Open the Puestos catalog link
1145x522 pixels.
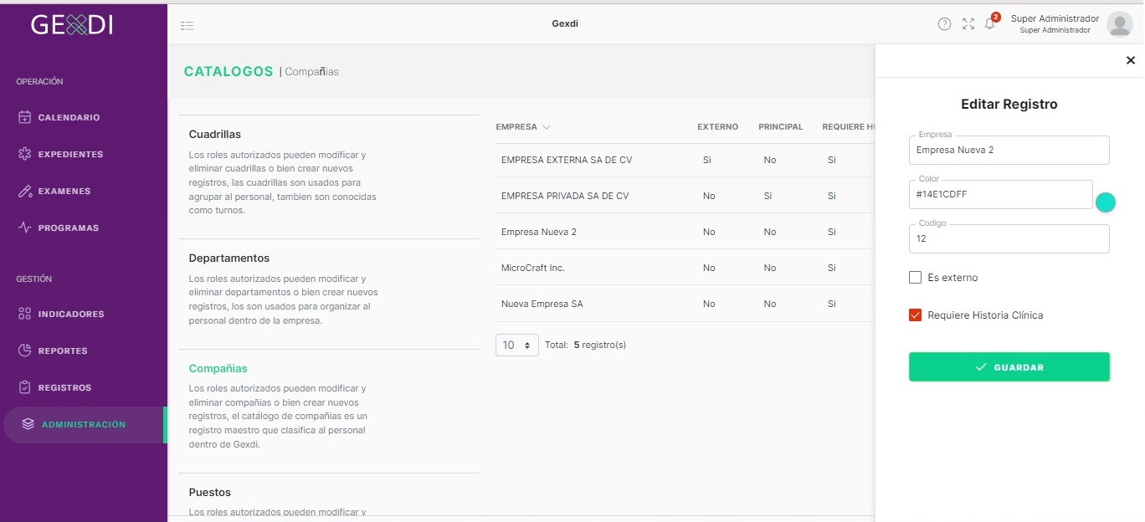210,492
